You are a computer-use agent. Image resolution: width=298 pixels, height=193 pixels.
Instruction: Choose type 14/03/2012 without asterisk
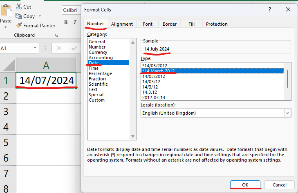(x=213, y=76)
